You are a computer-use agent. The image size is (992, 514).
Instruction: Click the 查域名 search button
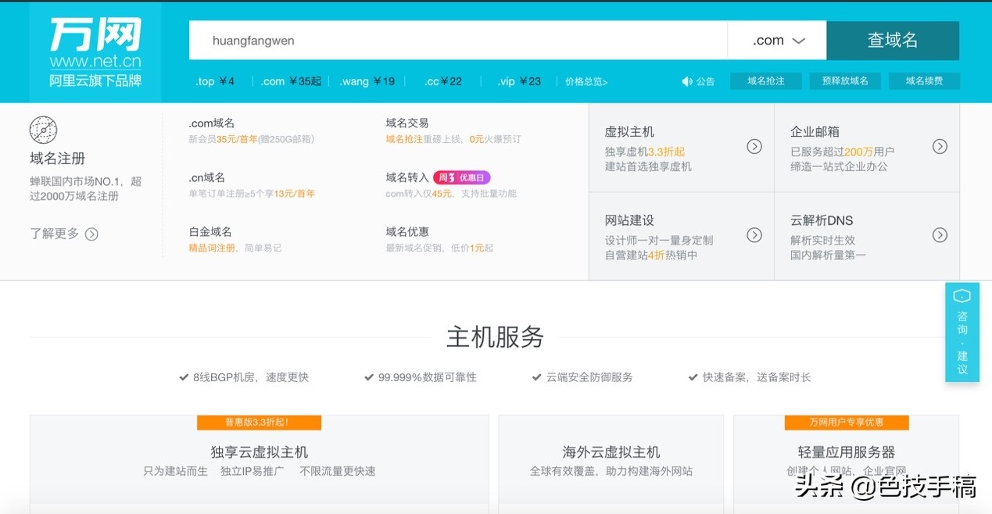click(x=893, y=39)
